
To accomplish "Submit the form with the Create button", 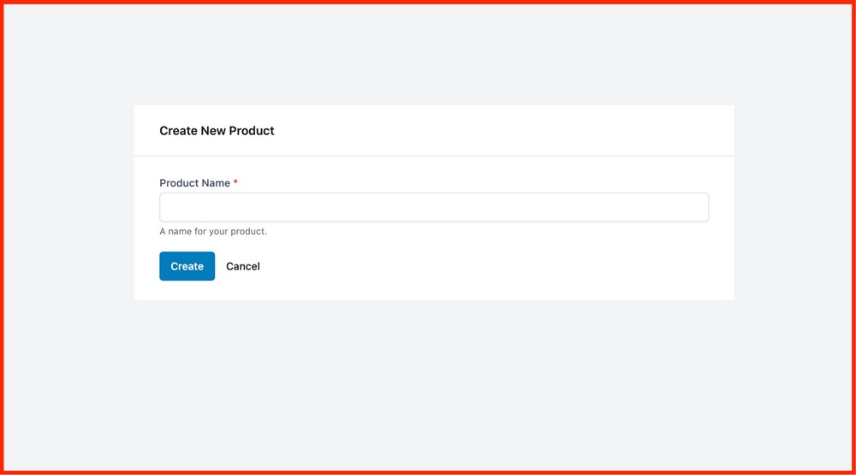I will 187,266.
